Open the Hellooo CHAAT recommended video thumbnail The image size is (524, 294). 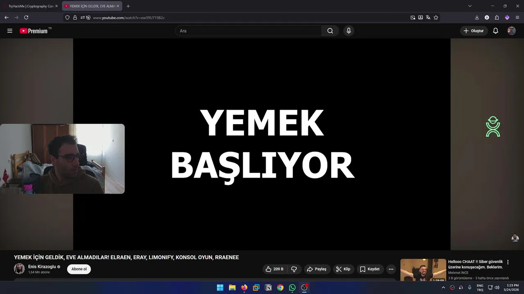click(423, 270)
